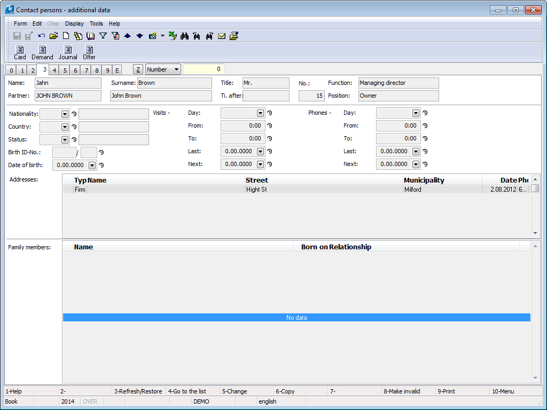This screenshot has height=410, width=547.
Task: Expand the Phones Day dropdown
Action: tap(416, 113)
